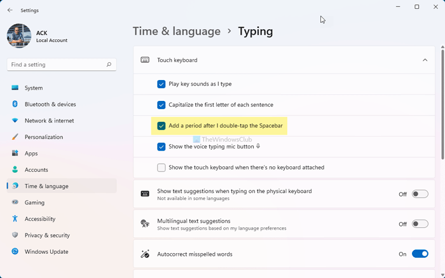This screenshot has height=278, width=445.
Task: Click Time & language breadcrumb link
Action: pos(176,31)
